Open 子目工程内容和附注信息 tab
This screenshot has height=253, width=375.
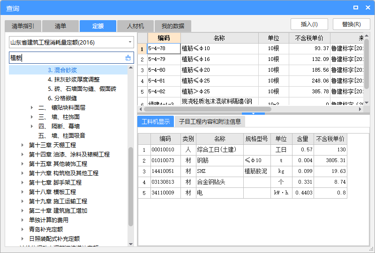[x=210, y=121]
